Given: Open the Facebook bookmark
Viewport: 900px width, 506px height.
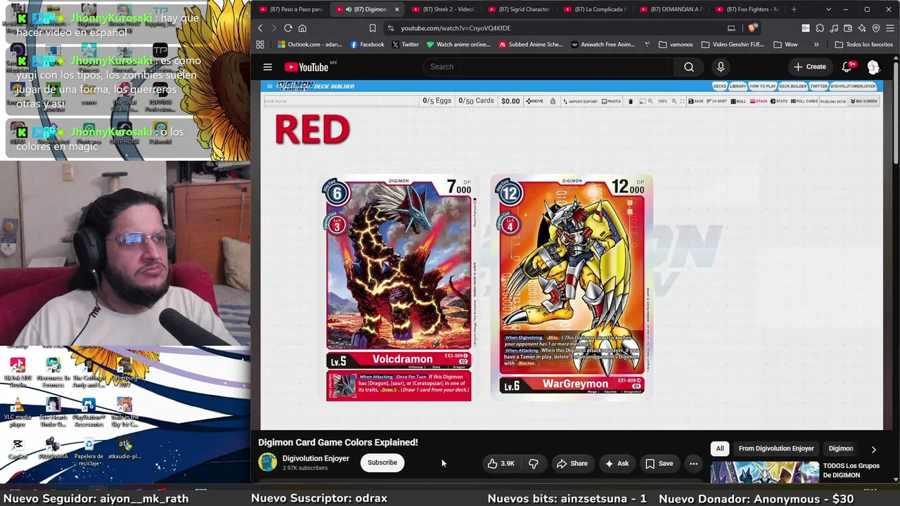Looking at the screenshot, I should tap(366, 44).
